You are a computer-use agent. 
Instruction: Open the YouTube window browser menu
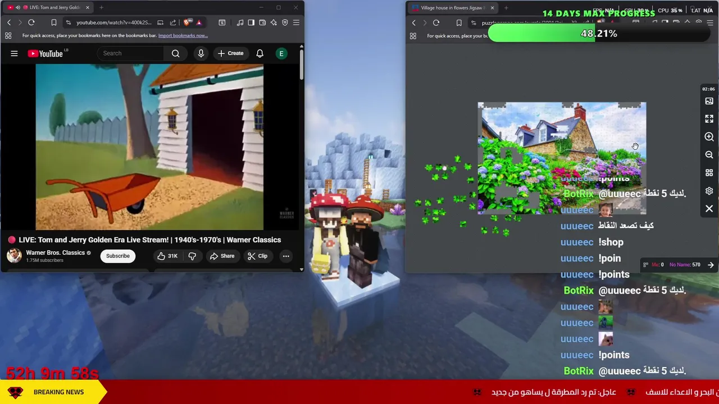click(296, 22)
